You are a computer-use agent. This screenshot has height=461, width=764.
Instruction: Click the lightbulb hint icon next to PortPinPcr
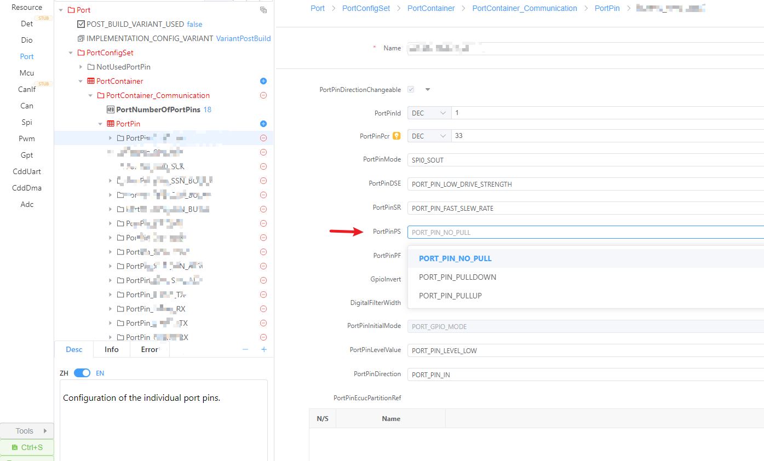pos(397,136)
